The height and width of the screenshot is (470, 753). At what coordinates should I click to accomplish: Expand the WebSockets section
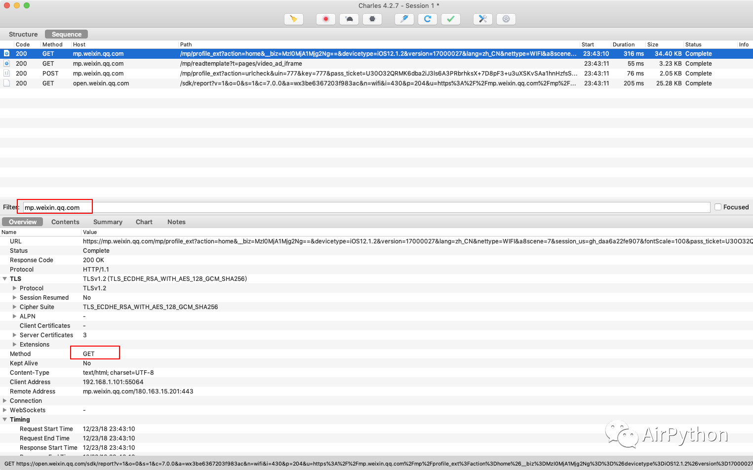pos(5,410)
